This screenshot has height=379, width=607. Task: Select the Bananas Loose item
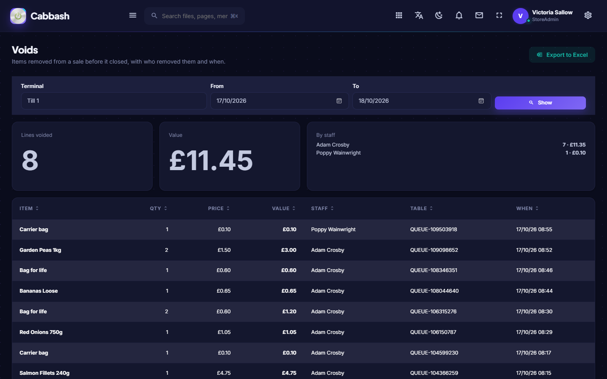point(39,291)
